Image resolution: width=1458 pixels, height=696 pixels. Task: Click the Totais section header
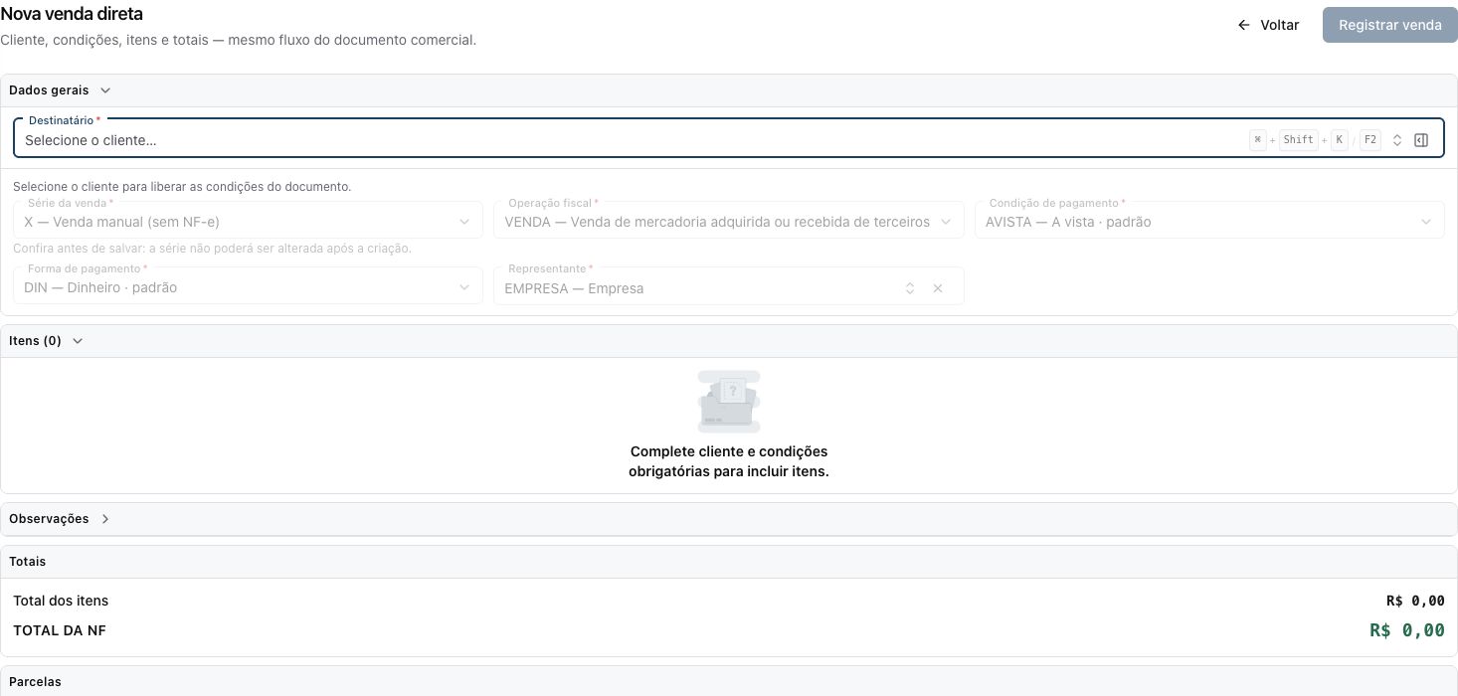coord(729,562)
